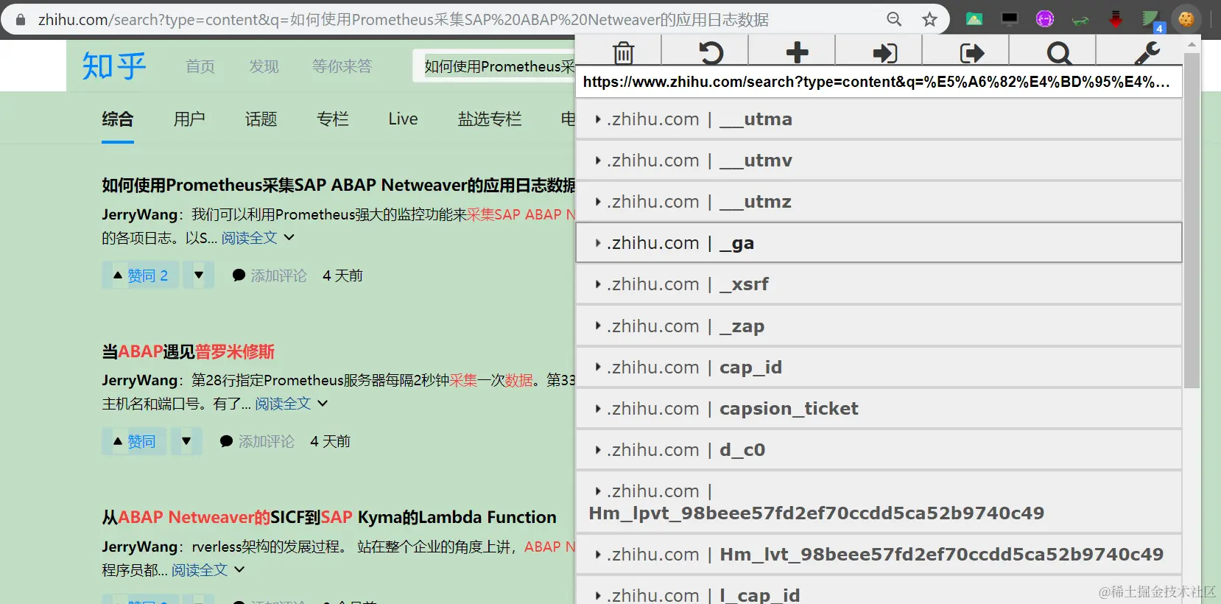Image resolution: width=1221 pixels, height=604 pixels.
Task: Open article 当ABAP遇见普罗米修斯
Action: pyautogui.click(x=189, y=351)
